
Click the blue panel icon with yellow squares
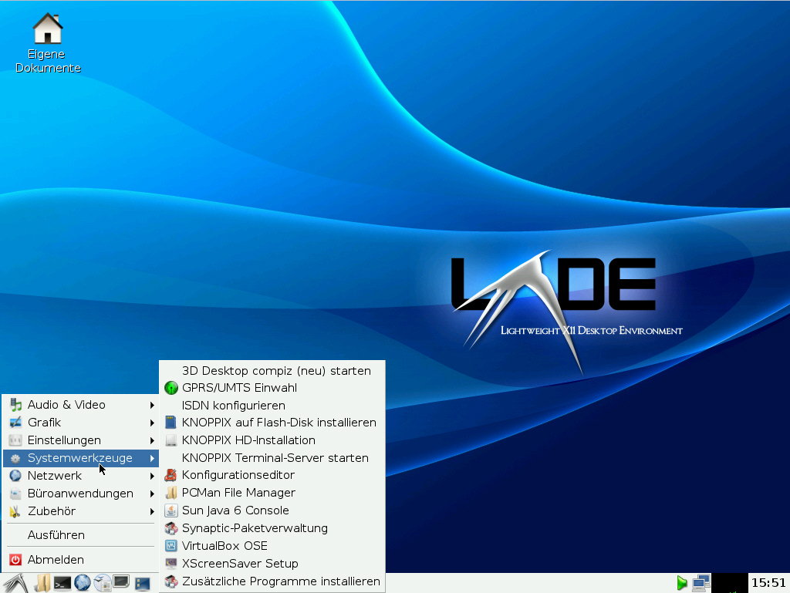[x=143, y=584]
